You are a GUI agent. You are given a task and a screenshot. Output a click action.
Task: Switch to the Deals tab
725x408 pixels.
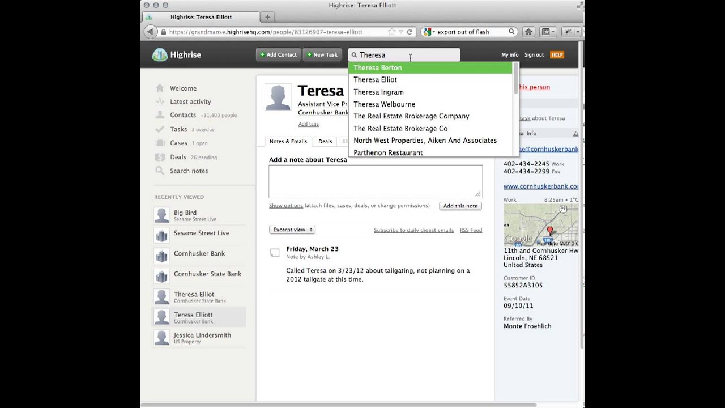click(x=325, y=142)
